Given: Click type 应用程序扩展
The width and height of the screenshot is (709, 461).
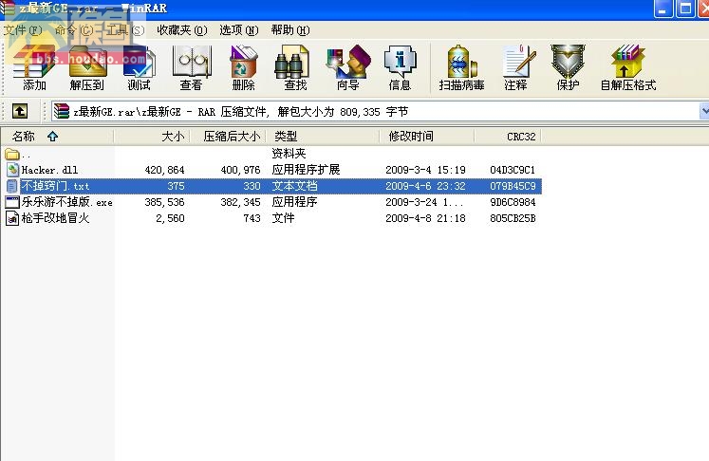Looking at the screenshot, I should point(306,170).
